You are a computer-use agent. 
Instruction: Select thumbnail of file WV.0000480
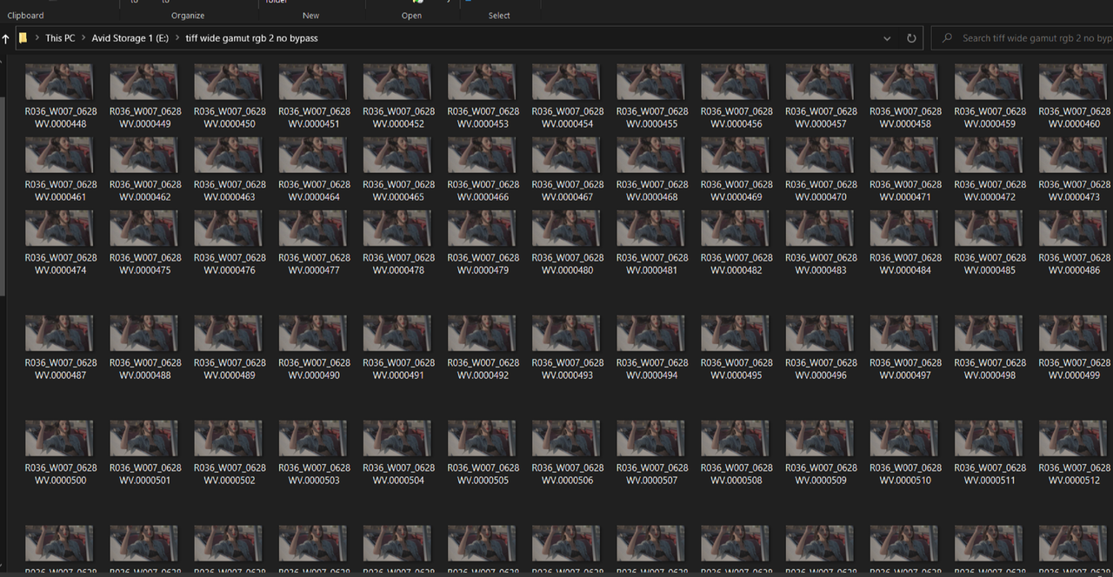[x=567, y=228]
